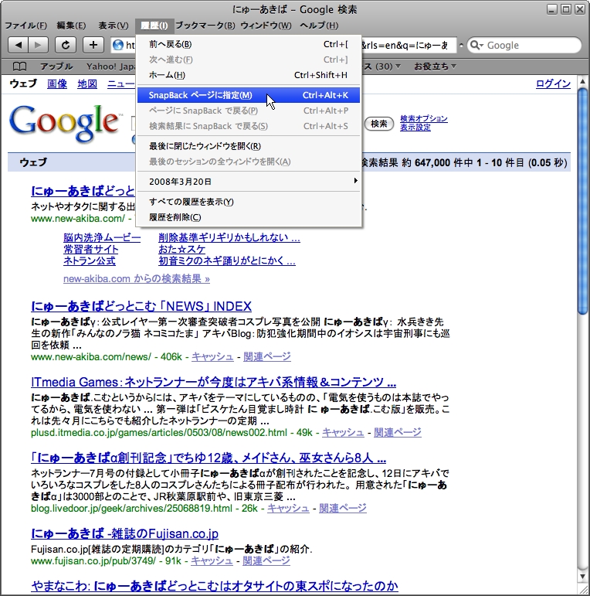Click the 画像 search category link
Viewport: 590px width, 596px height.
click(57, 83)
